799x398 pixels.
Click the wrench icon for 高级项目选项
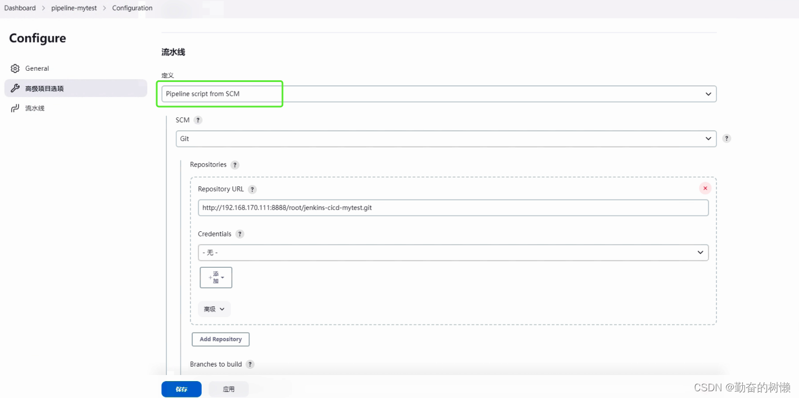(x=15, y=88)
